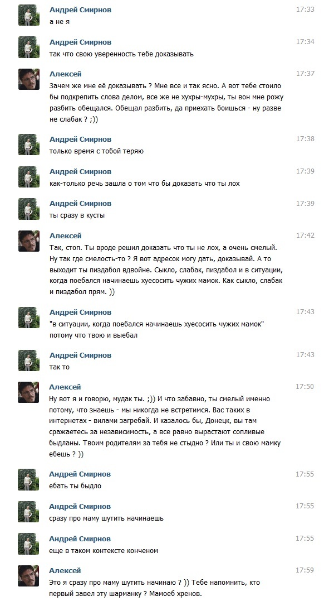Click the Алексей name link at 17:37
The height and width of the screenshot is (601, 334).
[x=65, y=74]
